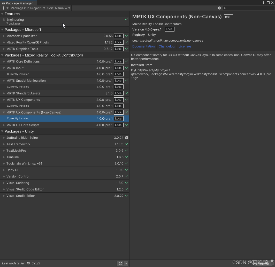Expand the MRTK UX Core Scripts row
The height and width of the screenshot is (267, 275).
4,125
